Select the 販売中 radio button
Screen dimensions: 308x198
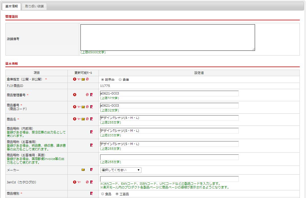(103, 80)
